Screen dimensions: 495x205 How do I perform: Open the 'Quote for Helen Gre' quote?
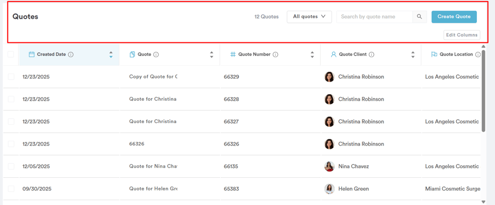click(x=153, y=188)
